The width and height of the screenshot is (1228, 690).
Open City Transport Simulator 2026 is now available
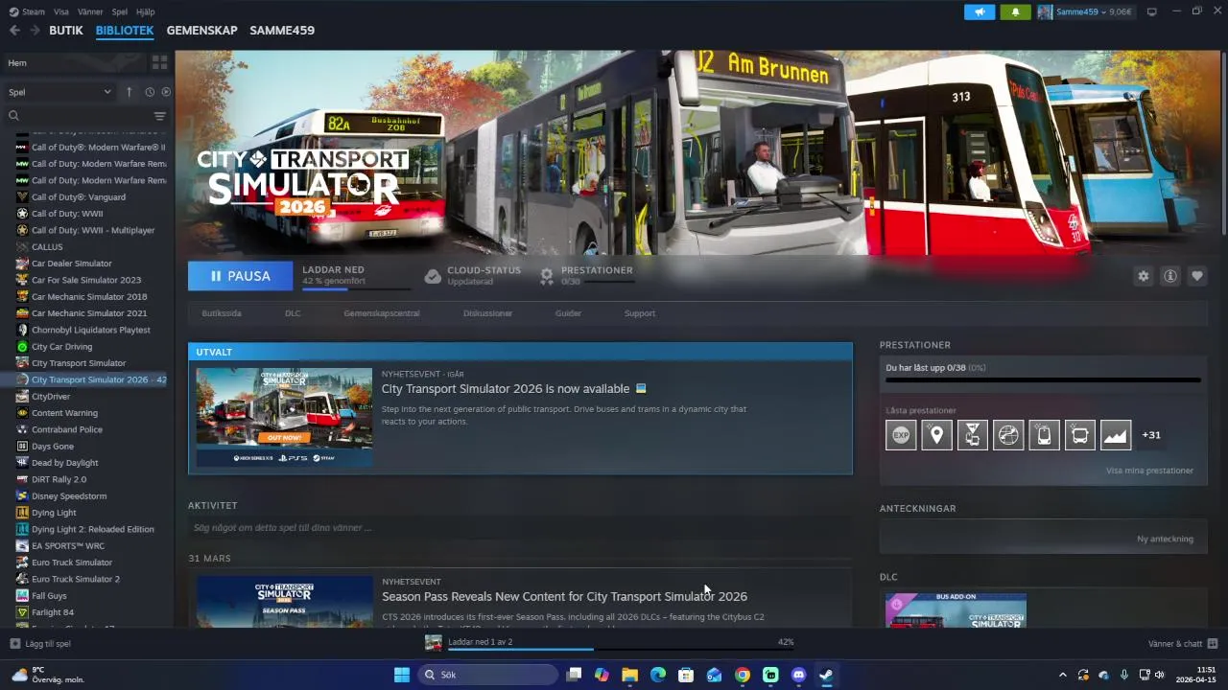coord(506,389)
